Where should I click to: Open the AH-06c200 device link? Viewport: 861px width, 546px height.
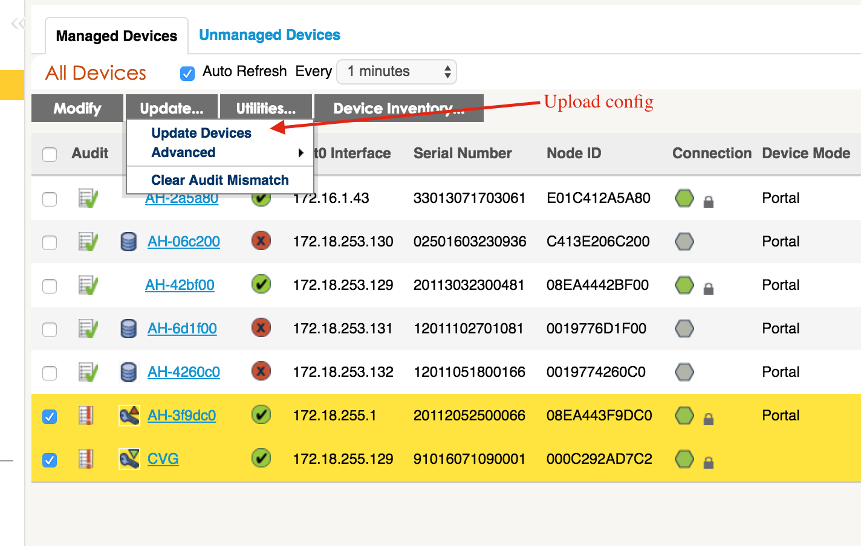pos(184,242)
